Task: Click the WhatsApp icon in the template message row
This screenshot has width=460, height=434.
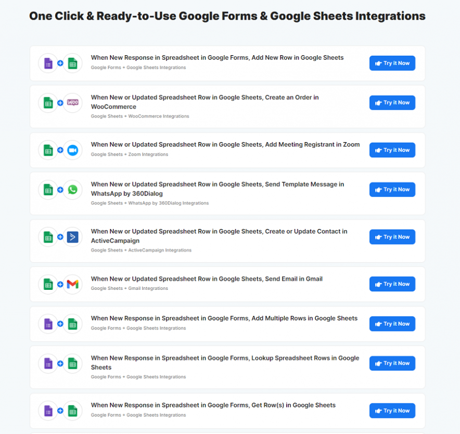Action: point(73,189)
